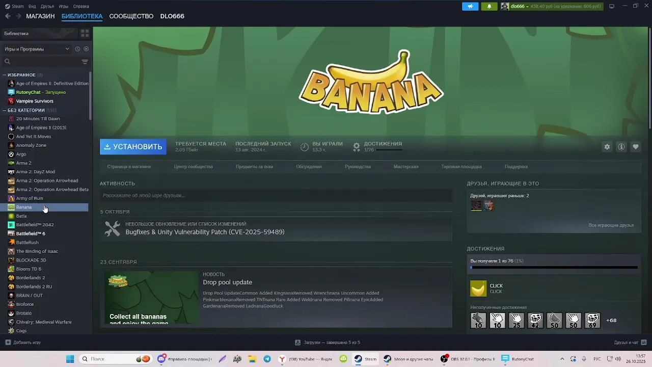Image resolution: width=652 pixels, height=367 pixels.
Task: Switch to СООБЩЕСТВО tab
Action: tap(131, 16)
